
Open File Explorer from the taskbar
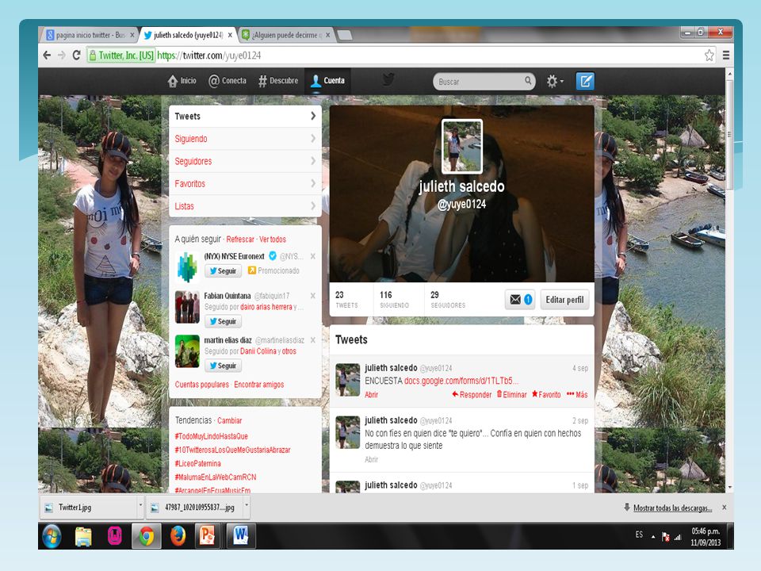pyautogui.click(x=83, y=537)
